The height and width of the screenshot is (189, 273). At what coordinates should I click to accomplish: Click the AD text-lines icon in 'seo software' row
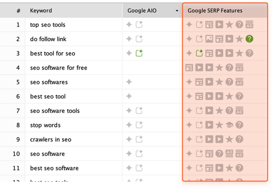coord(229,153)
